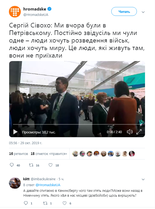Reply to the hromadske tweet via the comment icon

point(12,165)
